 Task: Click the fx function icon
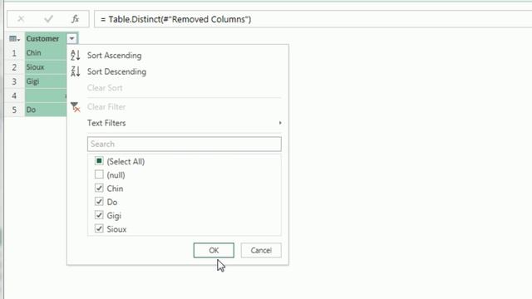click(x=76, y=19)
